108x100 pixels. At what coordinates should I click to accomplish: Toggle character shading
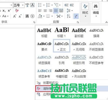click(27, 16)
